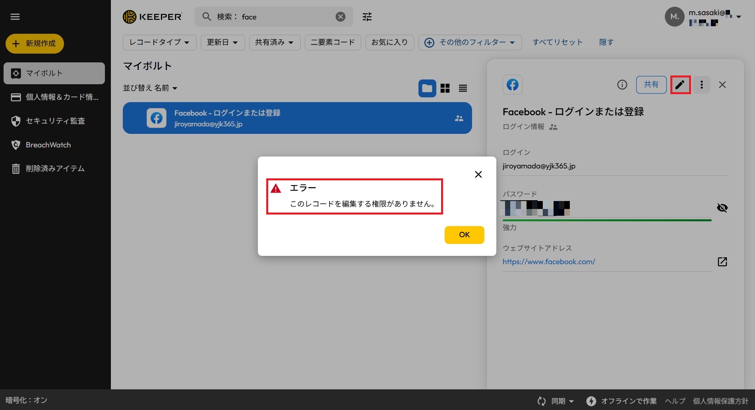Go to BreachWatch in sidebar
Viewport: 755px width, 410px height.
[x=48, y=145]
